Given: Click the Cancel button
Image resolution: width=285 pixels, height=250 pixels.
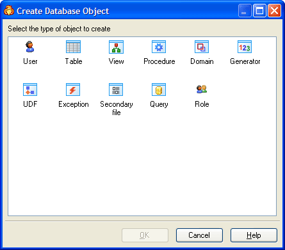Looking at the screenshot, I should coord(199,235).
